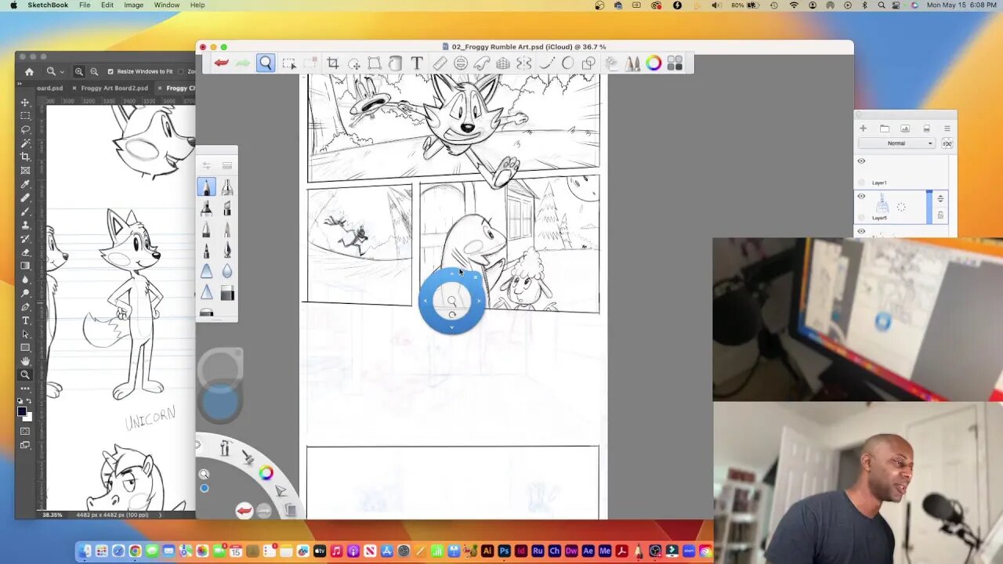
Task: Select the pencil brush in Brush Palette
Action: (x=206, y=187)
